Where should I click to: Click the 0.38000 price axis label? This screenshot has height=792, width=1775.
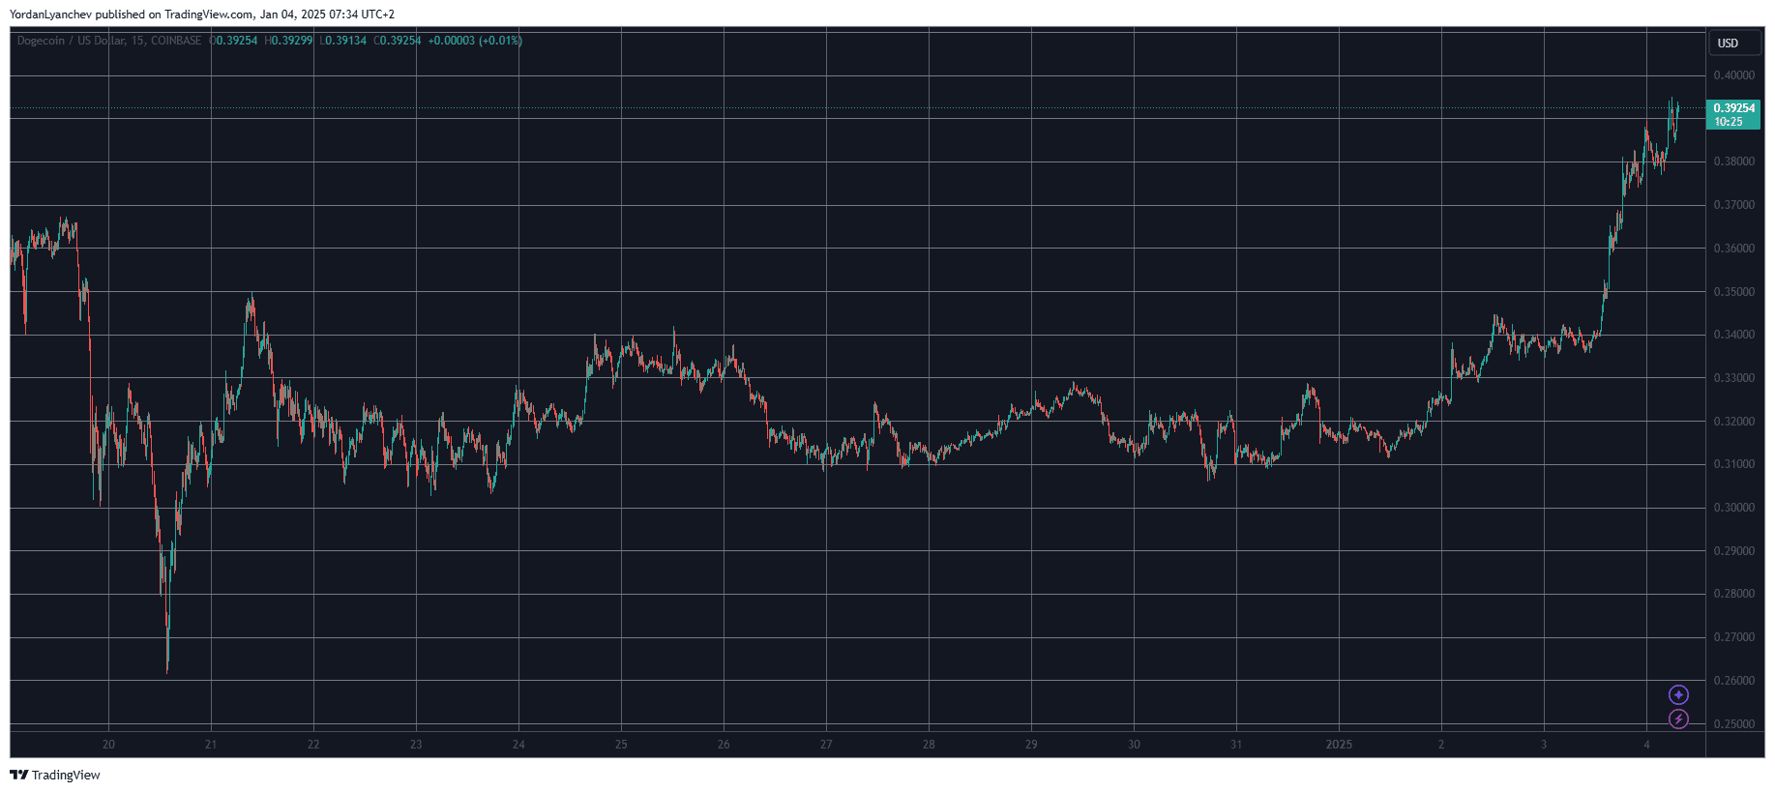1733,161
